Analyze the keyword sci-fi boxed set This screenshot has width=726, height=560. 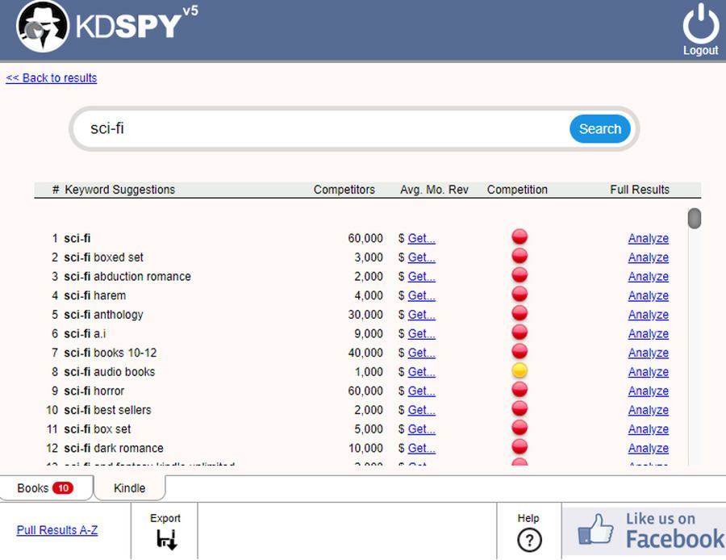(648, 257)
